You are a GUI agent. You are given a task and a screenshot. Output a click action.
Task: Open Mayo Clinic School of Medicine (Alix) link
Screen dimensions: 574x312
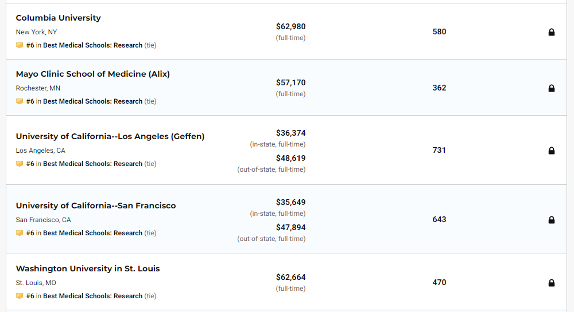(92, 74)
